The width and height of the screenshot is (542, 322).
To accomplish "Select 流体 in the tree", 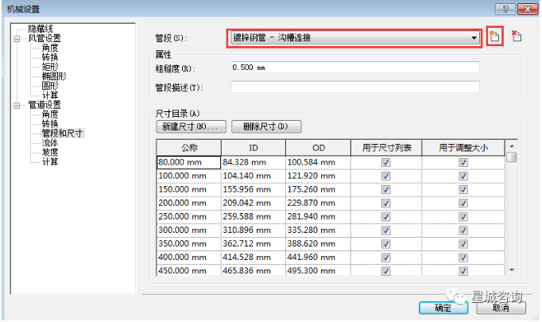I will (x=50, y=142).
